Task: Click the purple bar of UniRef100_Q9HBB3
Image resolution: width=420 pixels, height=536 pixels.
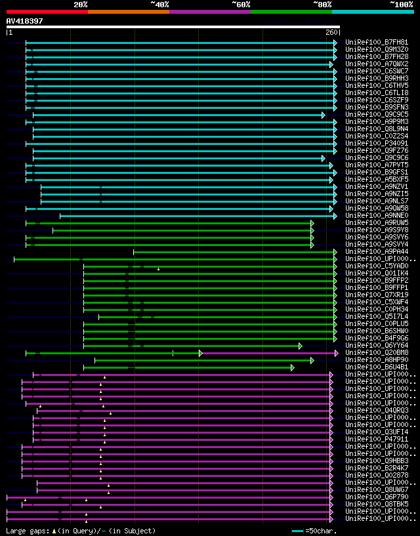Action: point(177,461)
